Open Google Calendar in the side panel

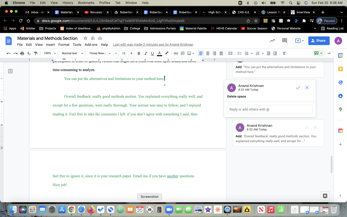[340, 55]
